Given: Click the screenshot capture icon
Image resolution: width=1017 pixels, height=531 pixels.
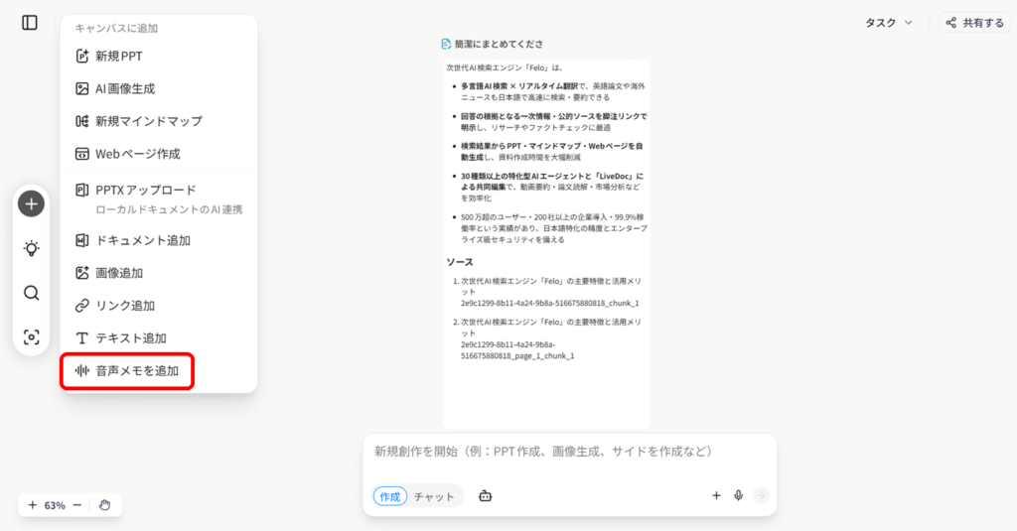Looking at the screenshot, I should (x=32, y=337).
